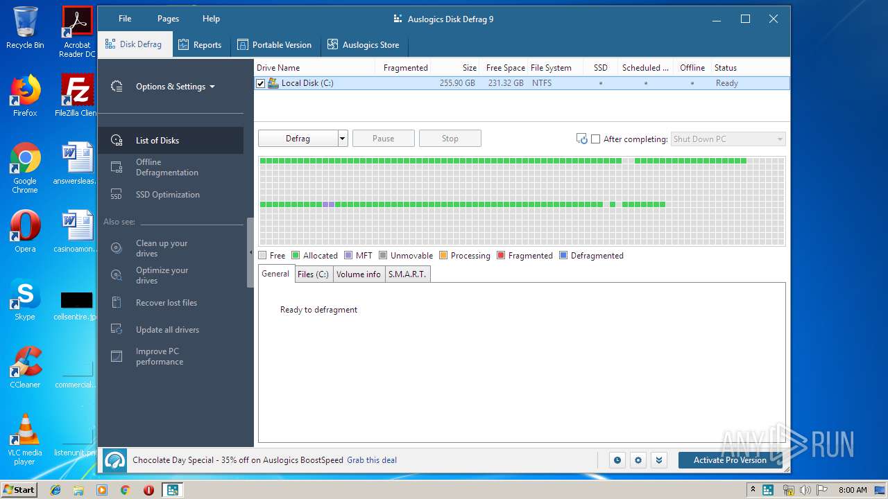The image size is (888, 499).
Task: Click the Processing orange legend swatch
Action: [443, 256]
